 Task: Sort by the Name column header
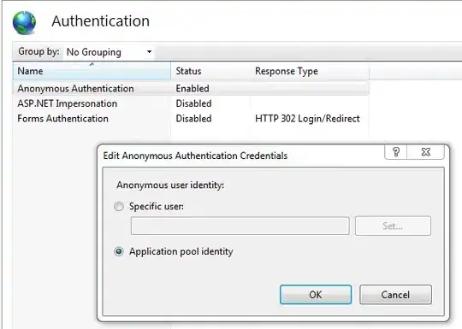92,71
